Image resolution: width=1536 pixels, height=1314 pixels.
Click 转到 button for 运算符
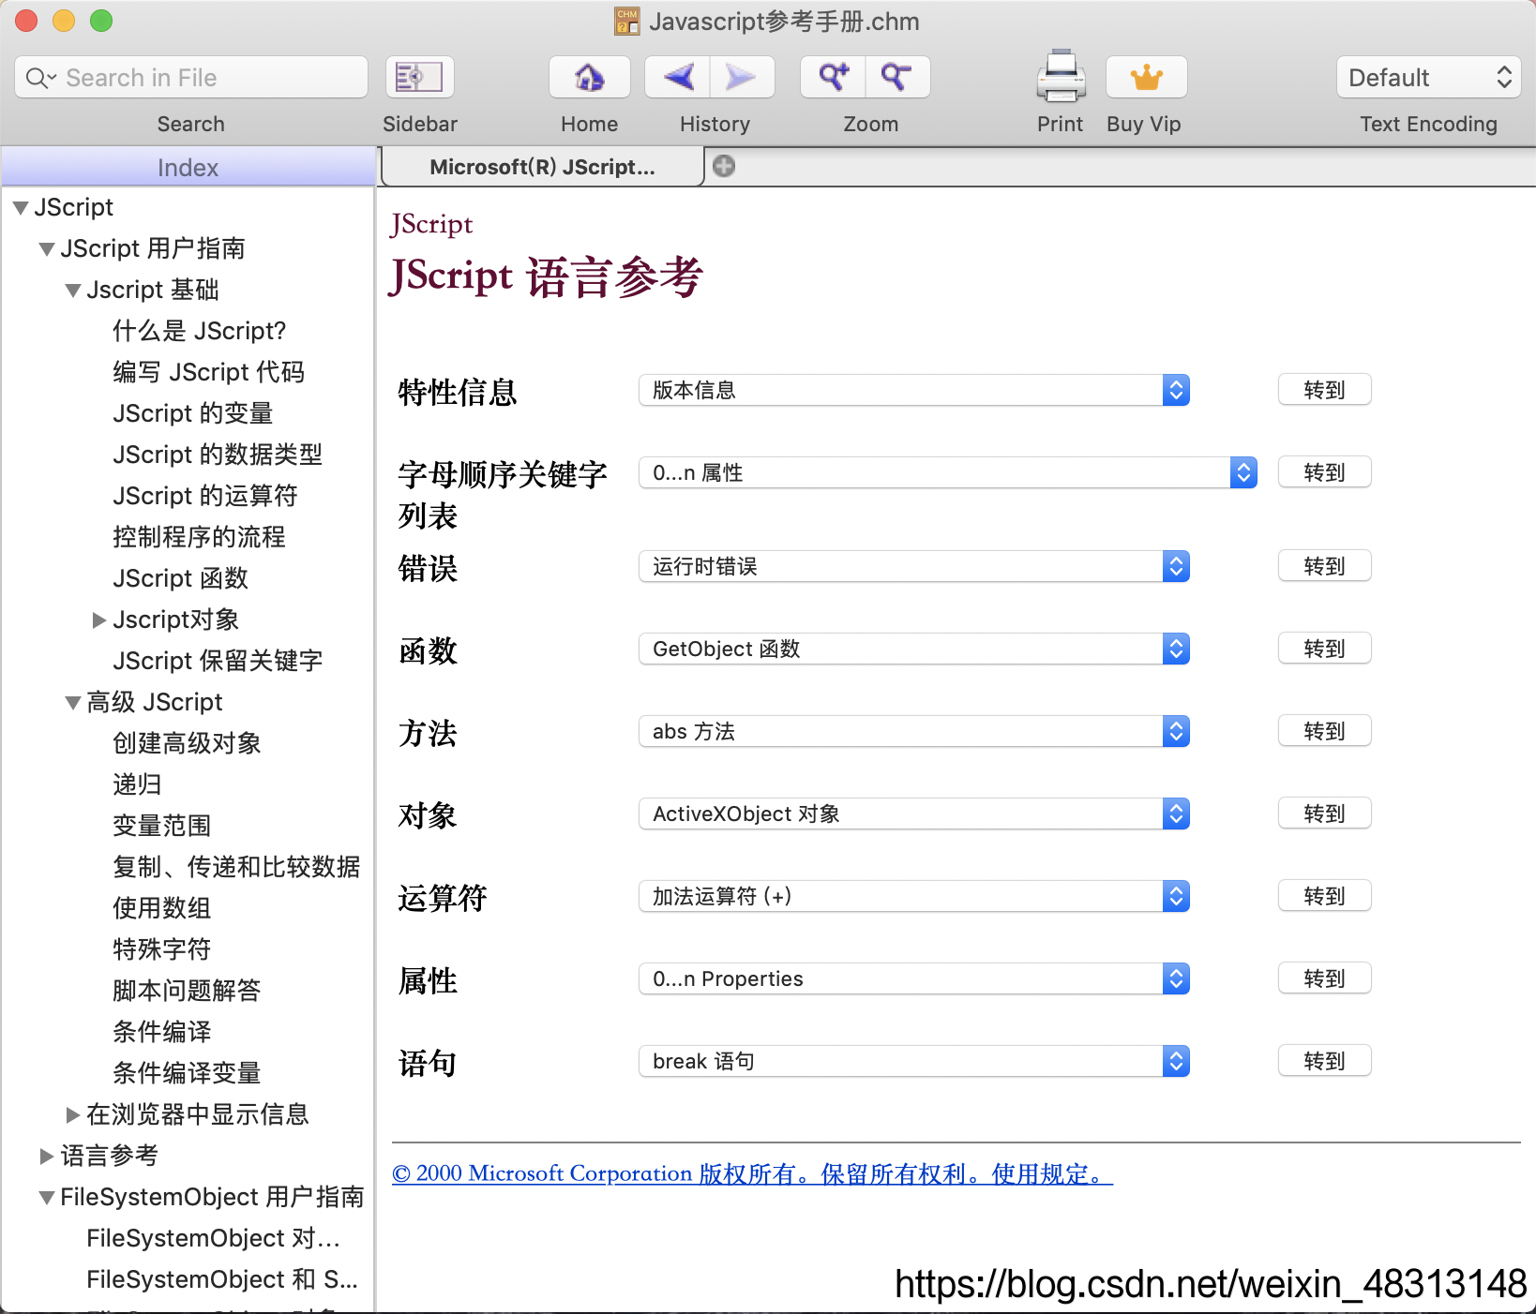[x=1324, y=896]
